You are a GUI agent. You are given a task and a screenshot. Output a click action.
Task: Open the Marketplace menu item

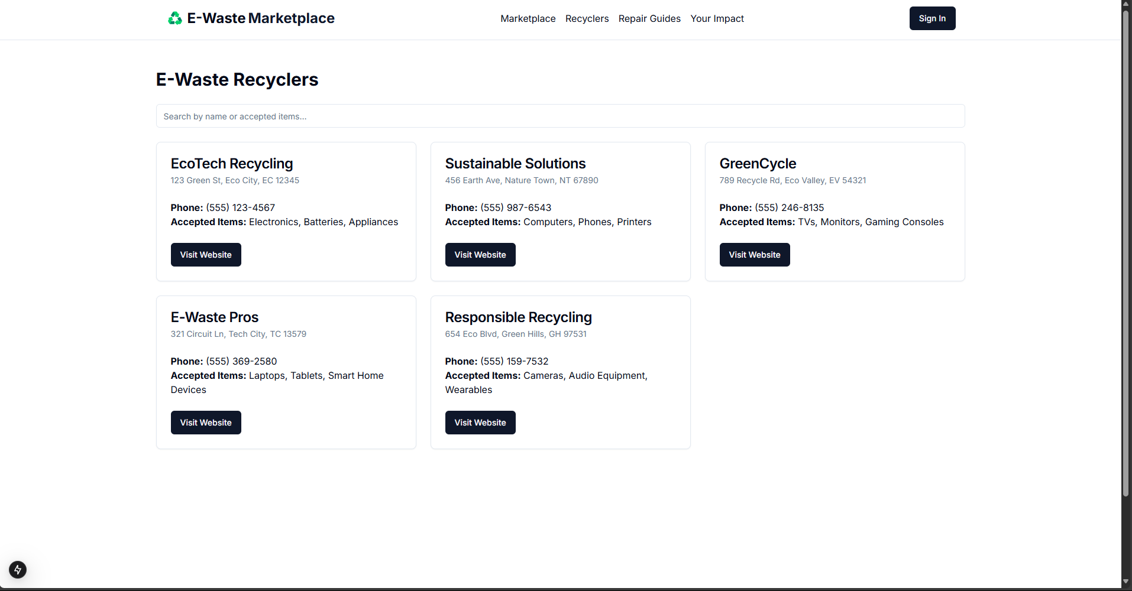[528, 18]
